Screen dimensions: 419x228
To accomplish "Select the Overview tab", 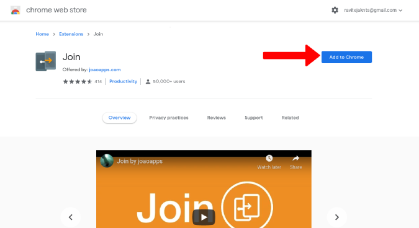I will pos(119,118).
